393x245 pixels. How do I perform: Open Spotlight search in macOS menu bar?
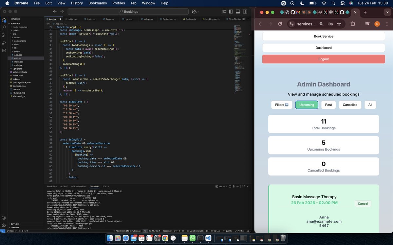tap(333, 3)
